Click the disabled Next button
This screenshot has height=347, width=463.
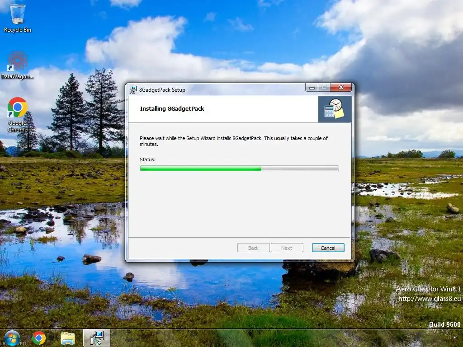pos(287,248)
